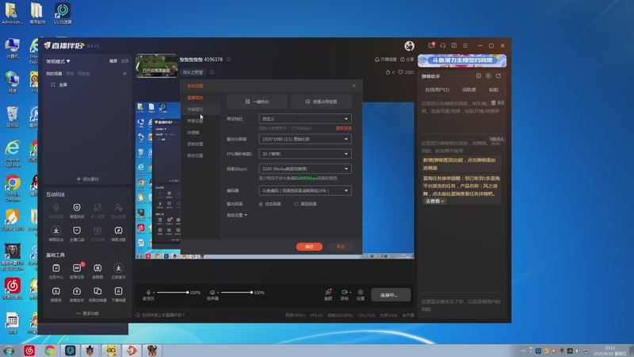Switch to the 在线用户(1) tab
Viewport: 634px width, 357px height.
[437, 90]
